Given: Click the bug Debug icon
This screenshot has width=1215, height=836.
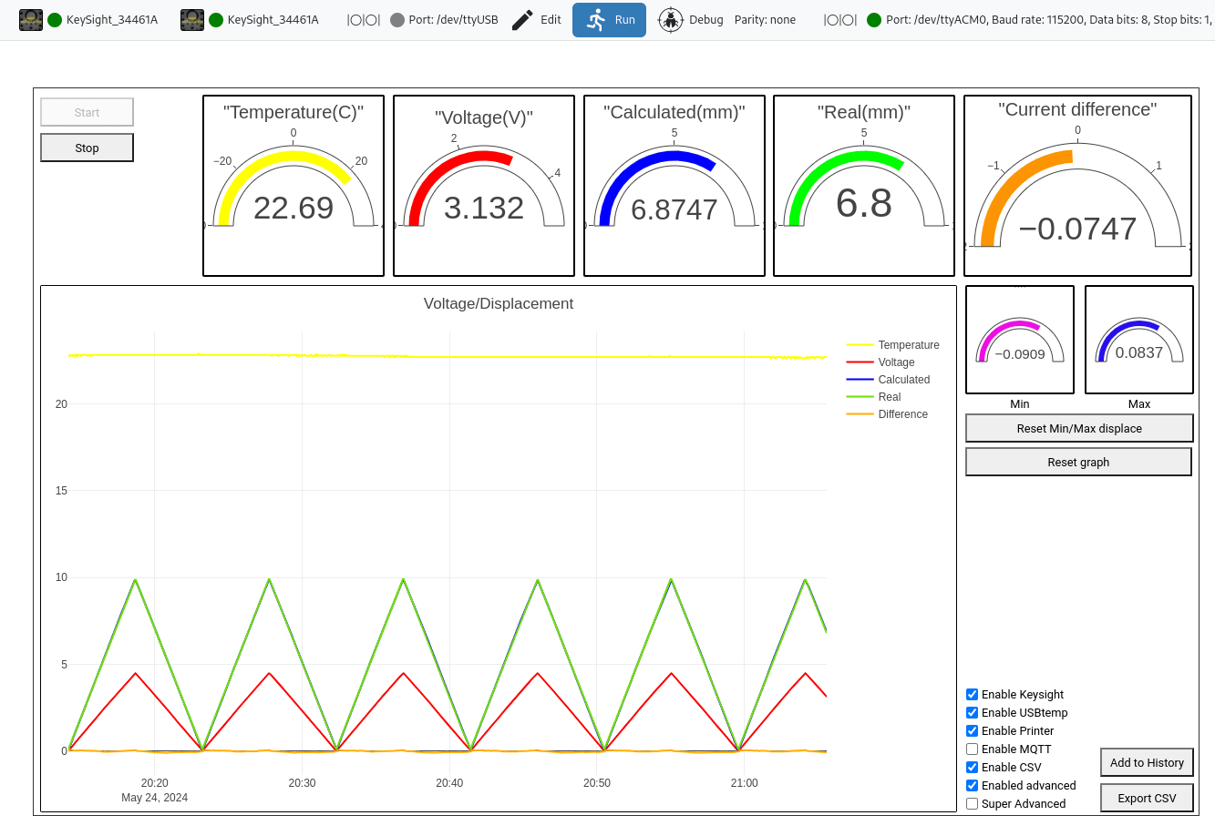Looking at the screenshot, I should (671, 20).
